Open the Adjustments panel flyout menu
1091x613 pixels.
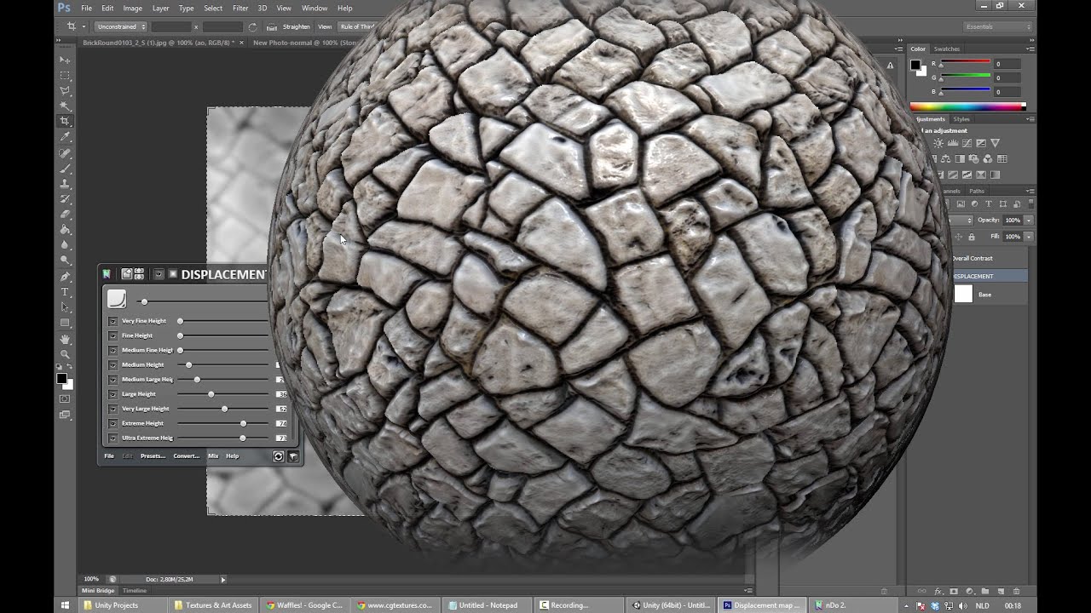1030,119
